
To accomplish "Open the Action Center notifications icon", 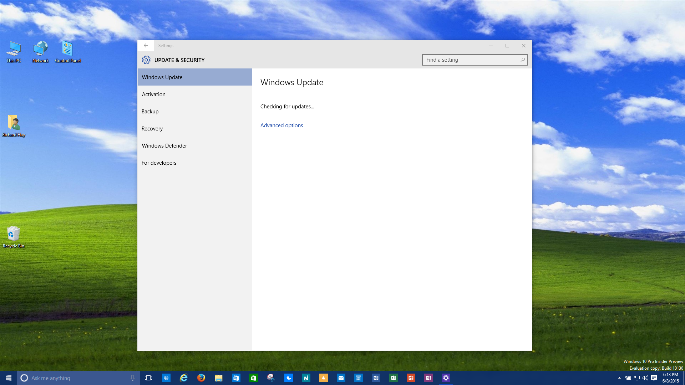I will tap(654, 378).
